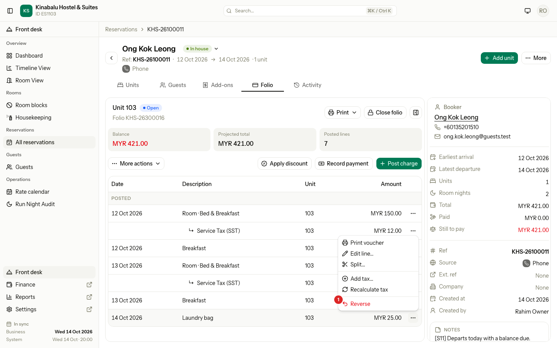Toggle the sidebar panel icon
557x348 pixels.
[10, 11]
